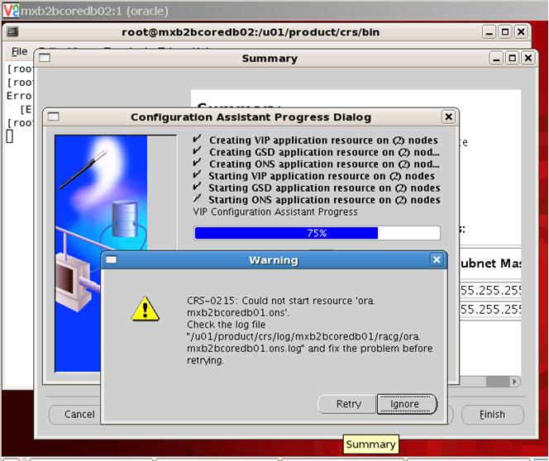The height and width of the screenshot is (461, 549).
Task: Click the VNC logo icon in title bar
Action: pos(11,11)
